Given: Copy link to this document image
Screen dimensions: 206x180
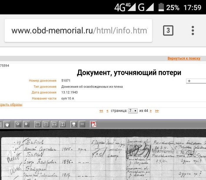Looking at the screenshot, I should pyautogui.click(x=82, y=124).
